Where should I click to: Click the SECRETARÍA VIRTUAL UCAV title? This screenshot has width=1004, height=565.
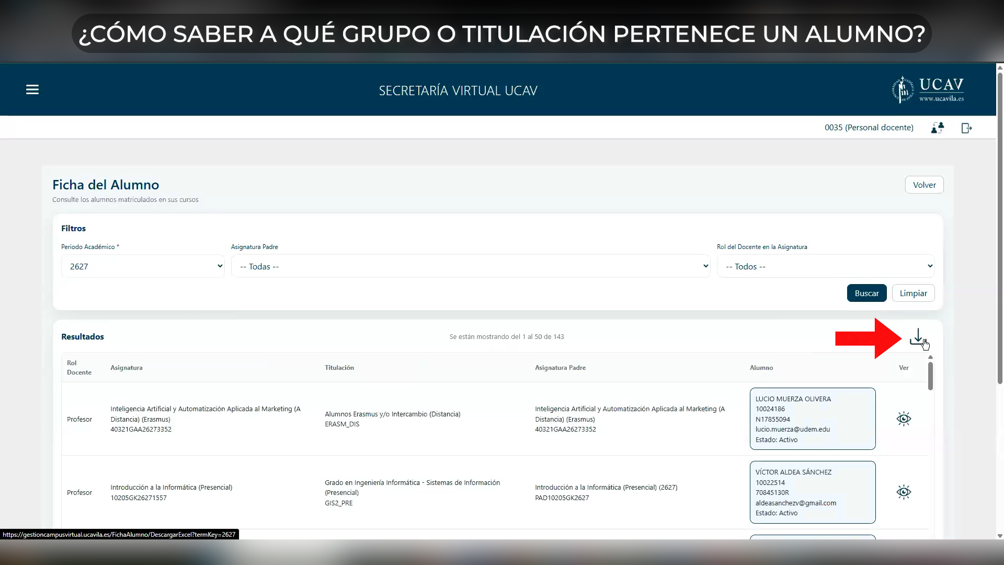click(x=458, y=91)
